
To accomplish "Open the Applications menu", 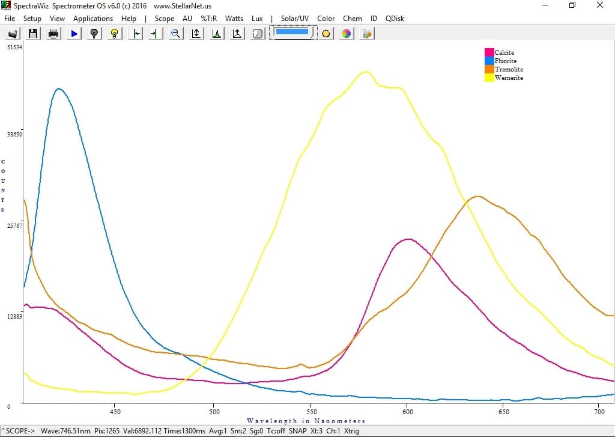I will point(93,19).
